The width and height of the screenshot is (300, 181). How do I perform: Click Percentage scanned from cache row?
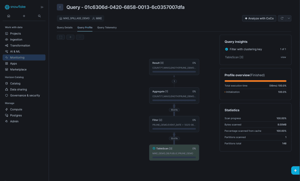pyautogui.click(x=255, y=131)
